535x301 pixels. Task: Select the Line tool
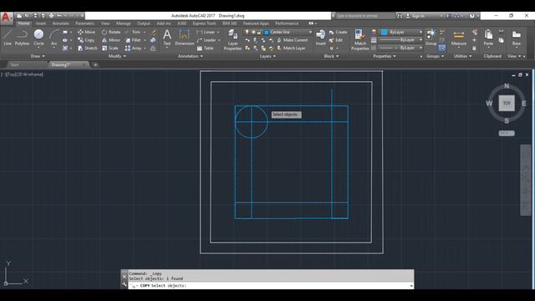coord(8,37)
